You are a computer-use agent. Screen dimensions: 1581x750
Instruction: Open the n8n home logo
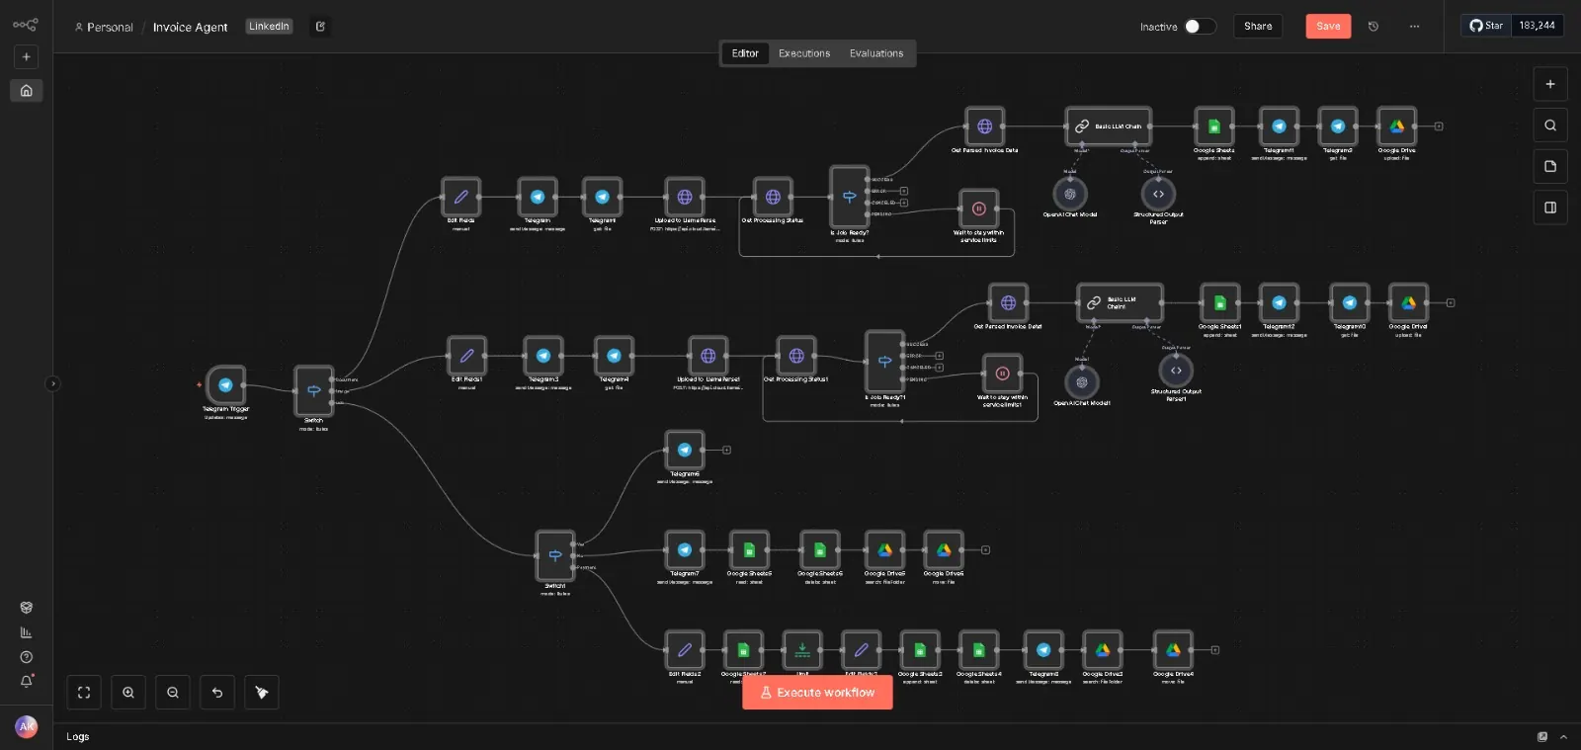(x=26, y=25)
